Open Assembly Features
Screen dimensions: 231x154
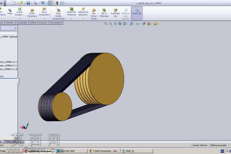coord(72,12)
